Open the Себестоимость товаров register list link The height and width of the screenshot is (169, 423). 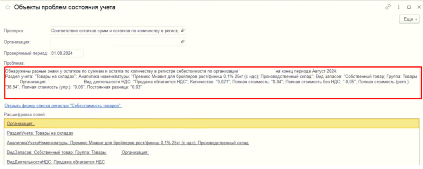point(63,106)
